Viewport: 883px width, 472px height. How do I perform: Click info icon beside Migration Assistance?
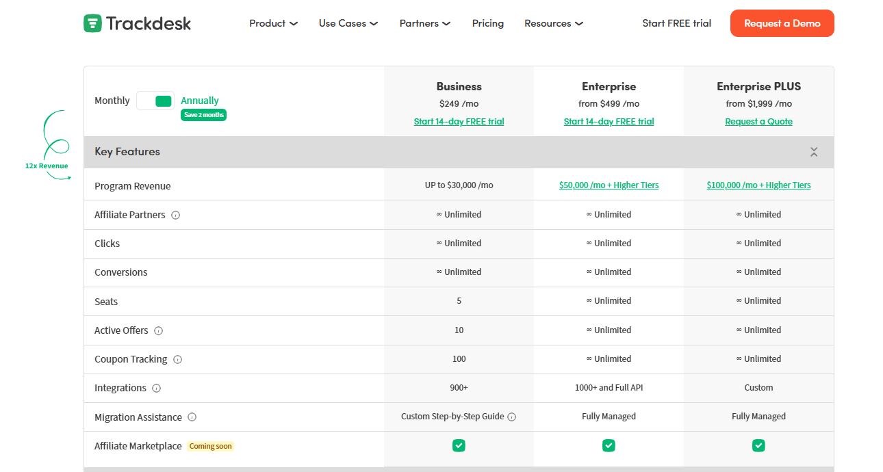(192, 417)
